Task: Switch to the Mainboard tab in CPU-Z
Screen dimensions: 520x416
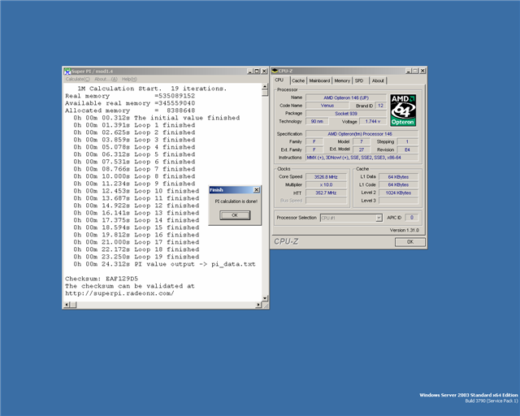Action: coord(319,80)
